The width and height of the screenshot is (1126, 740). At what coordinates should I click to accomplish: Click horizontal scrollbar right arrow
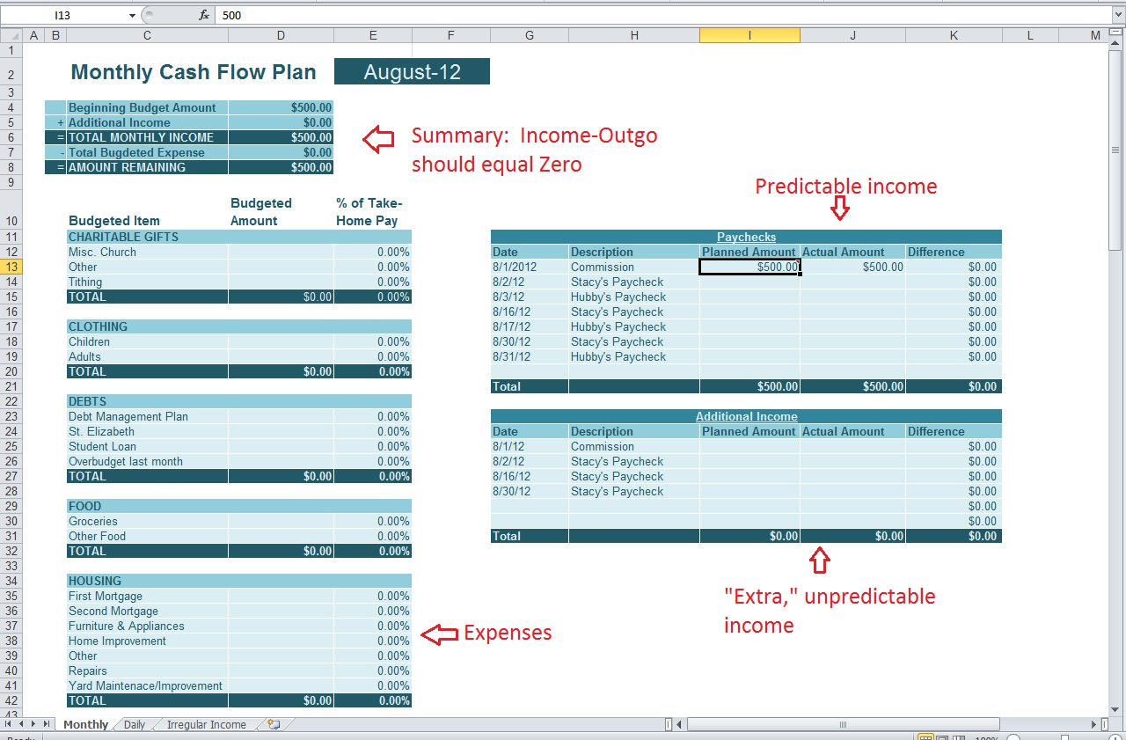[1094, 724]
